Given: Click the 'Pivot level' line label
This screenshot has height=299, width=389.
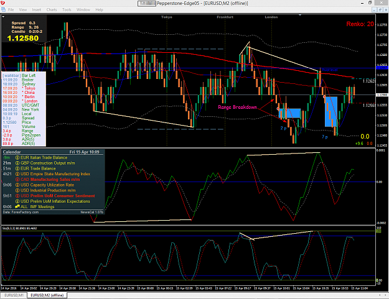Looking at the screenshot, I should click(330, 70).
